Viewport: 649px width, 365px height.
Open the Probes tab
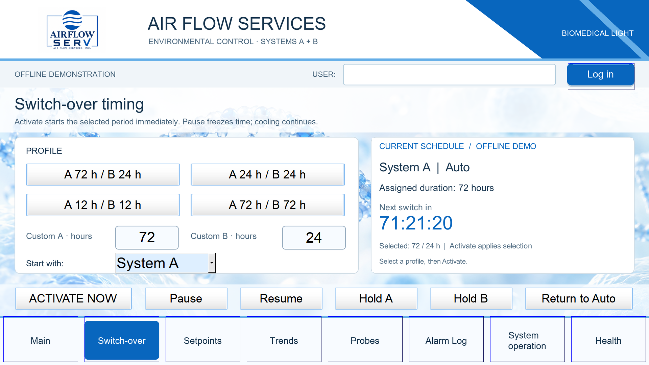(365, 340)
